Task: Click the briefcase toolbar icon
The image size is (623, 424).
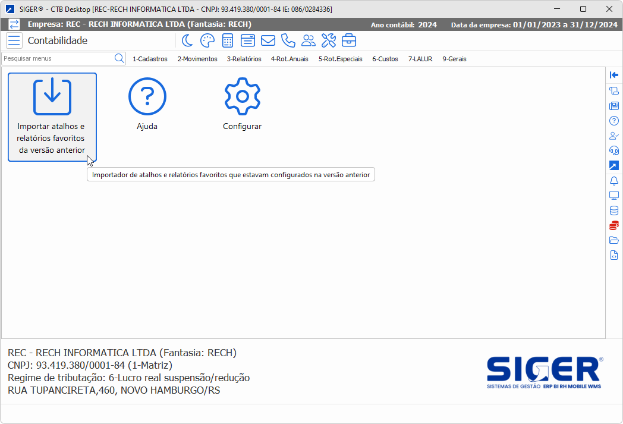Action: pos(349,40)
